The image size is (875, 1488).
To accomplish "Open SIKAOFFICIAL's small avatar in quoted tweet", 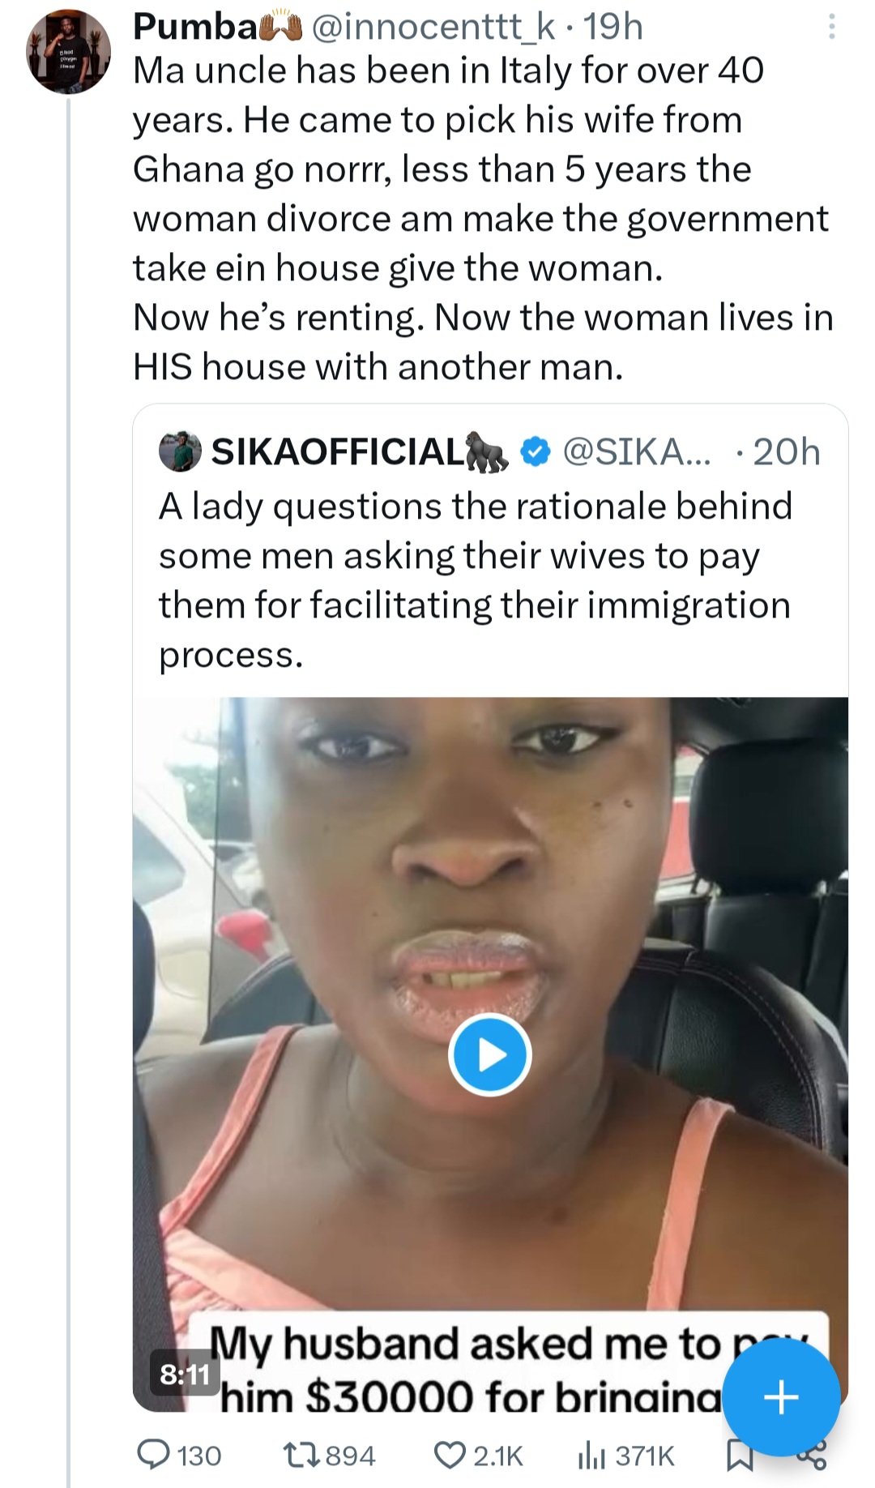I will pyautogui.click(x=179, y=451).
